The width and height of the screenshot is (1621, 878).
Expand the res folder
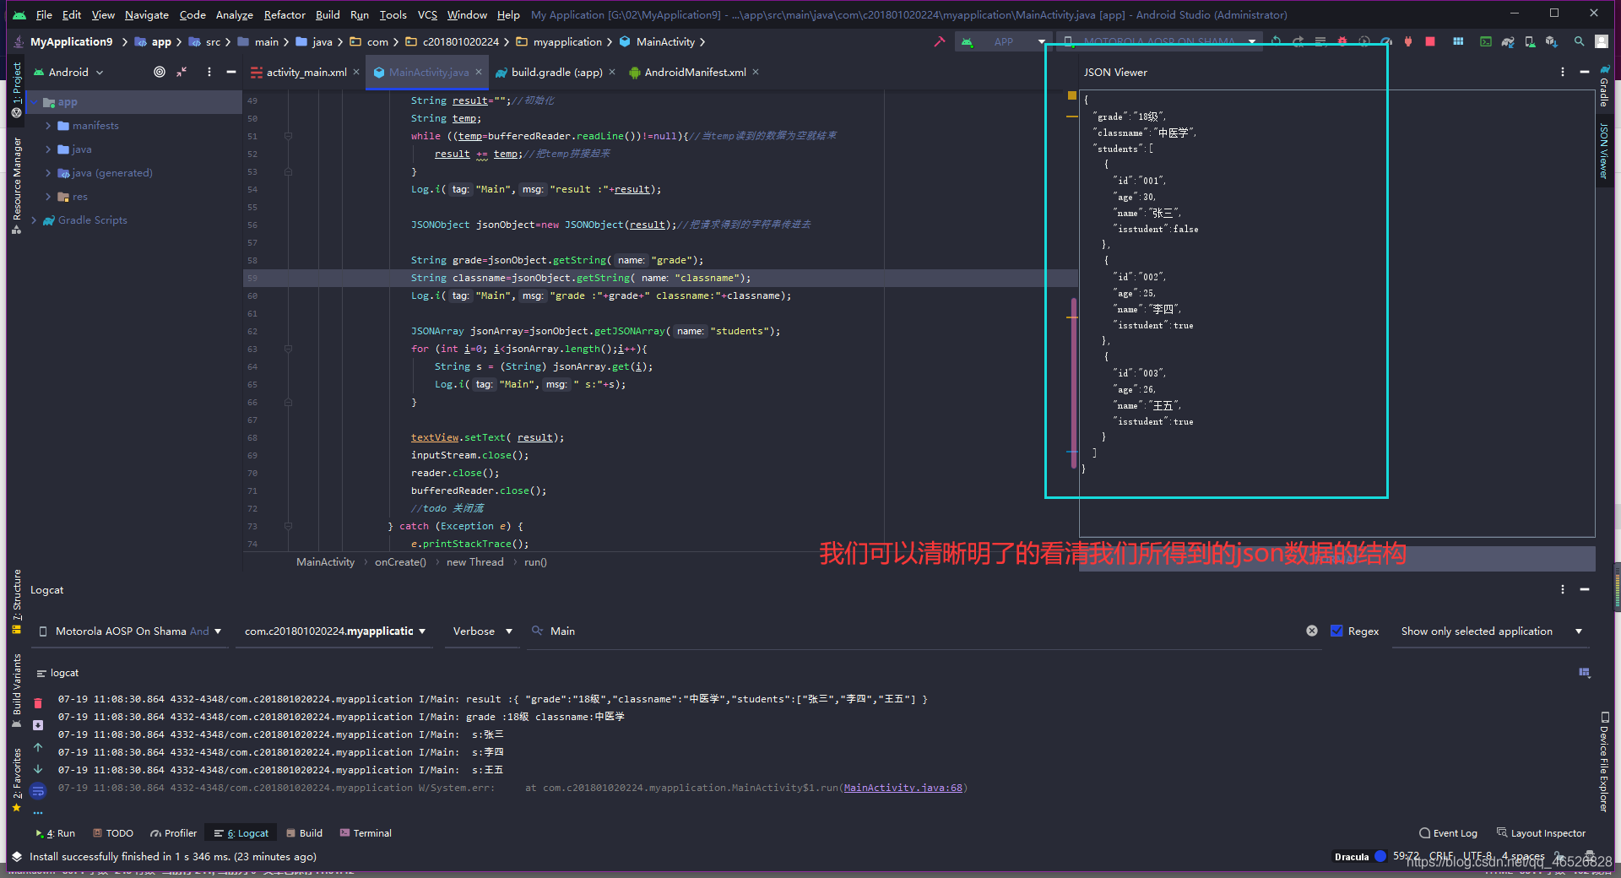pyautogui.click(x=48, y=196)
